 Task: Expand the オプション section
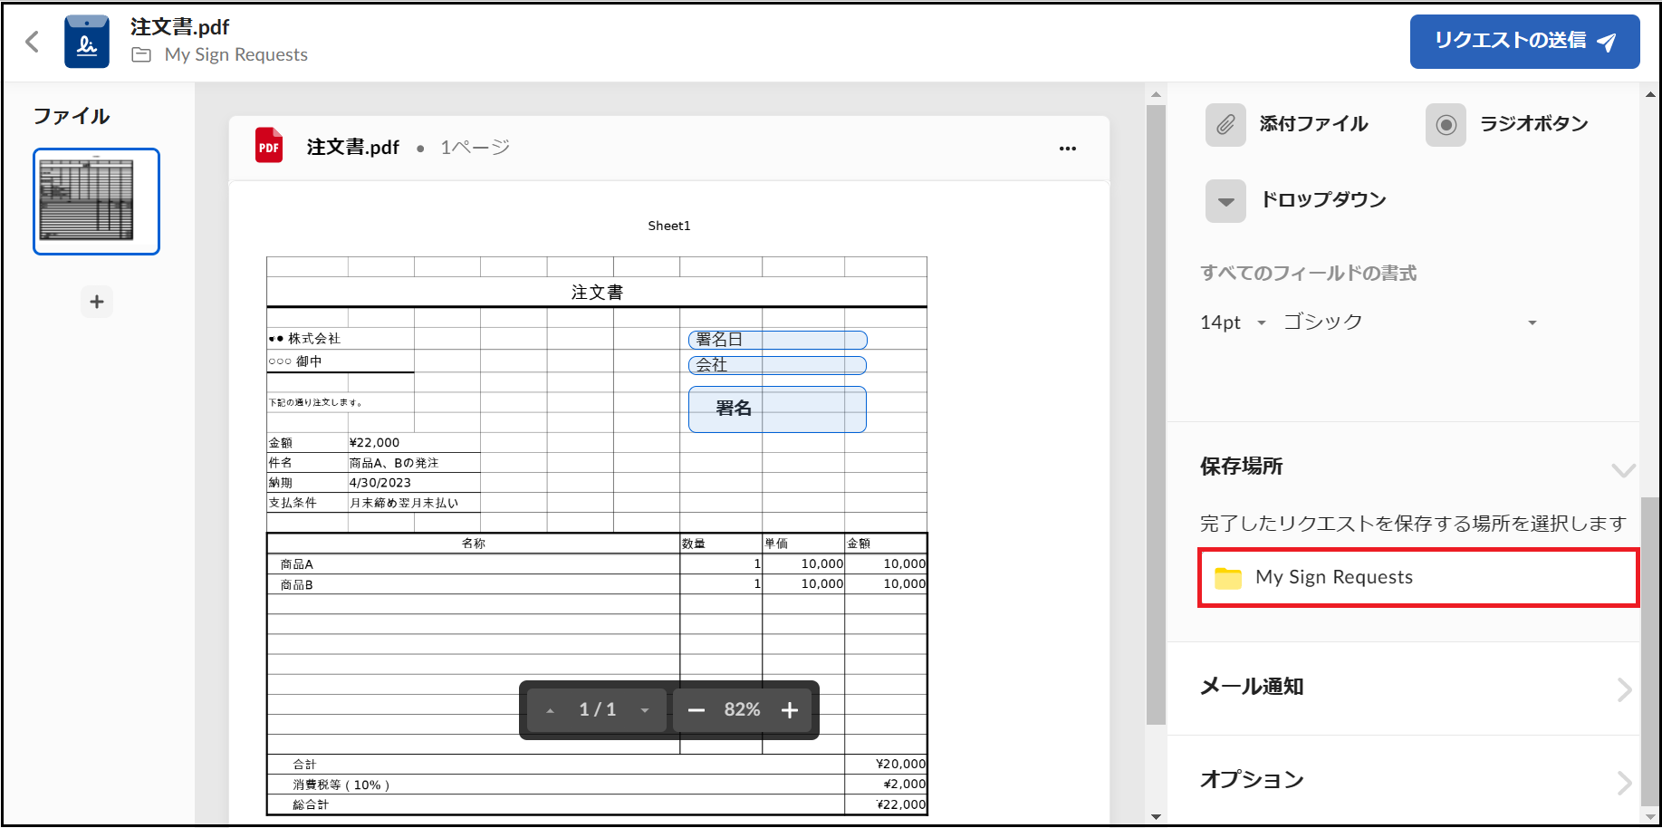tap(1624, 782)
